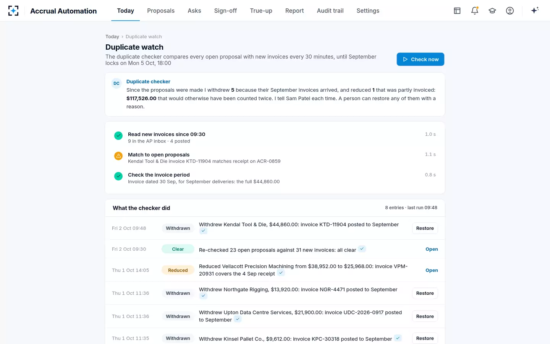Open the Sign-off tab
The width and height of the screenshot is (550, 344).
225,11
